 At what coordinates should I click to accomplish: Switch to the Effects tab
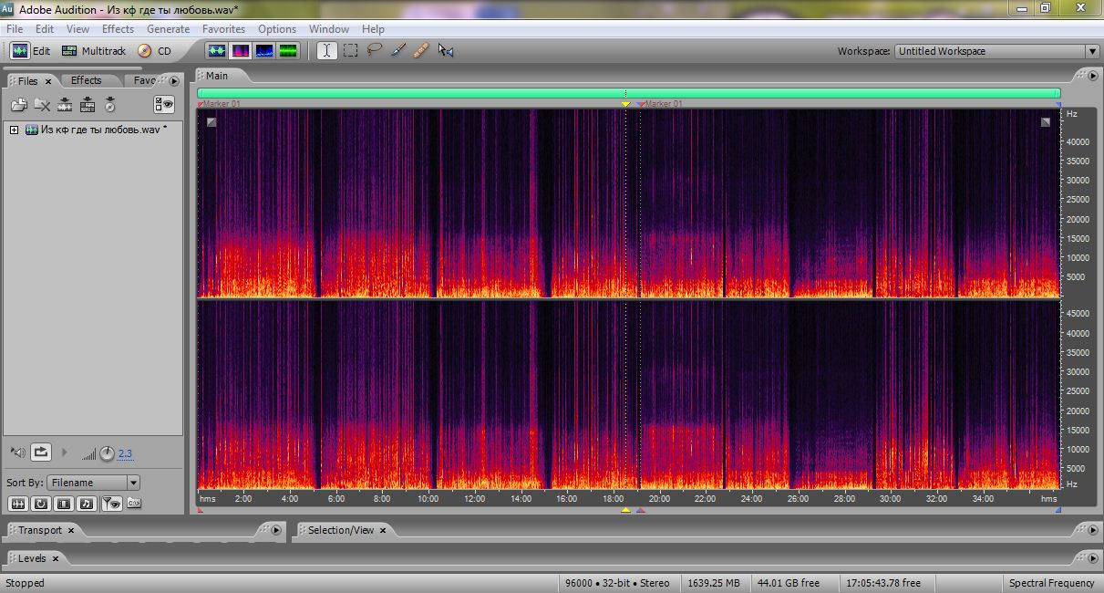pyautogui.click(x=87, y=80)
